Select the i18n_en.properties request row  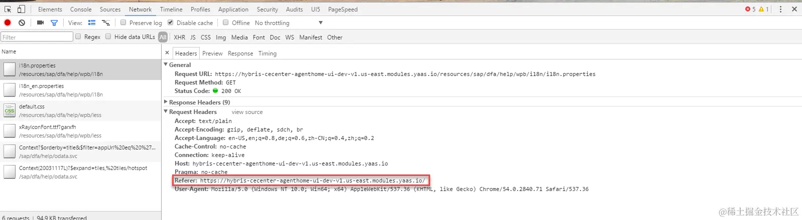click(80, 90)
